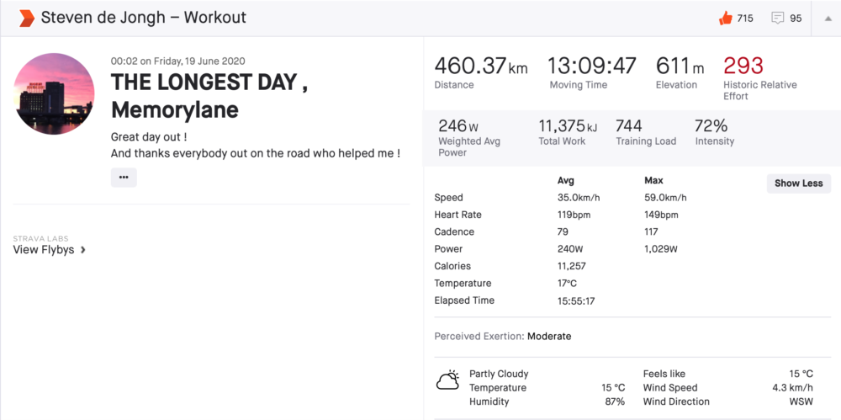Click the Training Load value 744
Image resolution: width=841 pixels, height=420 pixels.
point(629,125)
